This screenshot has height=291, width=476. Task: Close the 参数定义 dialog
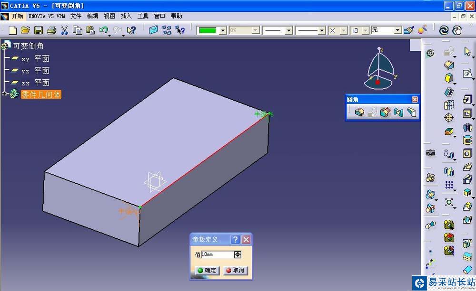coord(246,240)
